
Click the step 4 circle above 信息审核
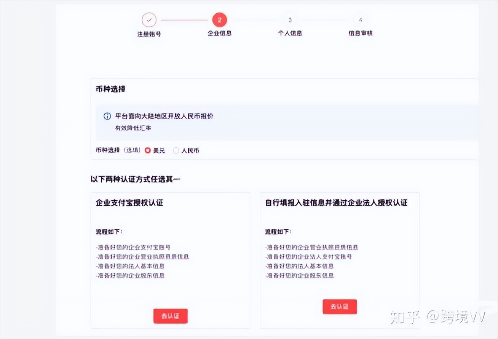pos(360,19)
